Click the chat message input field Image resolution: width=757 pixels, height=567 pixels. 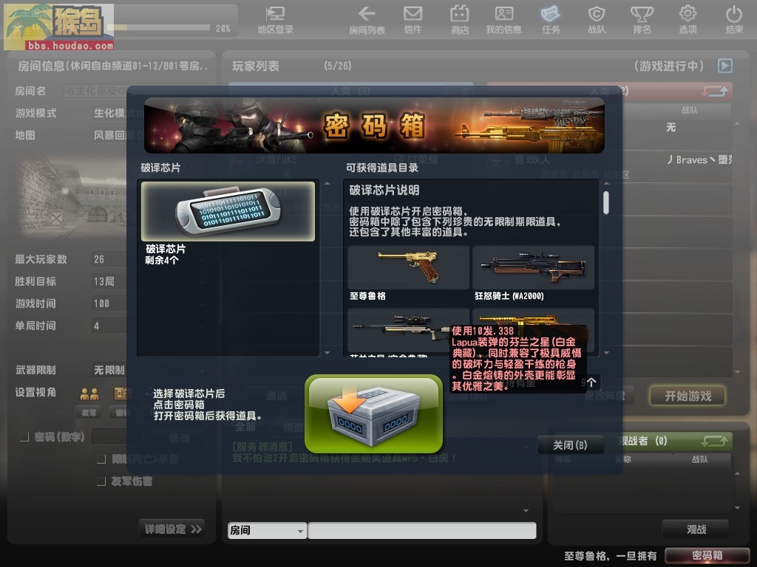click(x=422, y=530)
